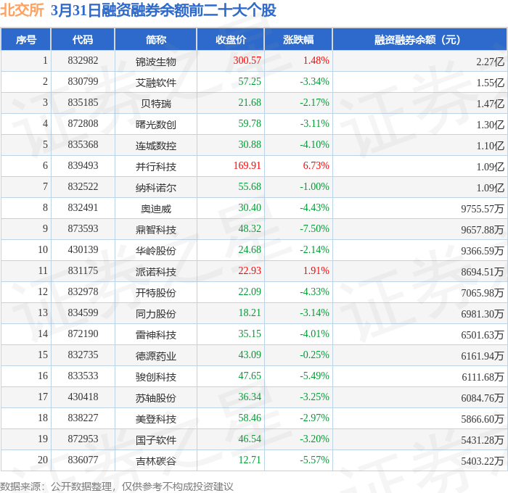The image size is (508, 493).
Task: Click balance 7065.98万
Action: 483,293
